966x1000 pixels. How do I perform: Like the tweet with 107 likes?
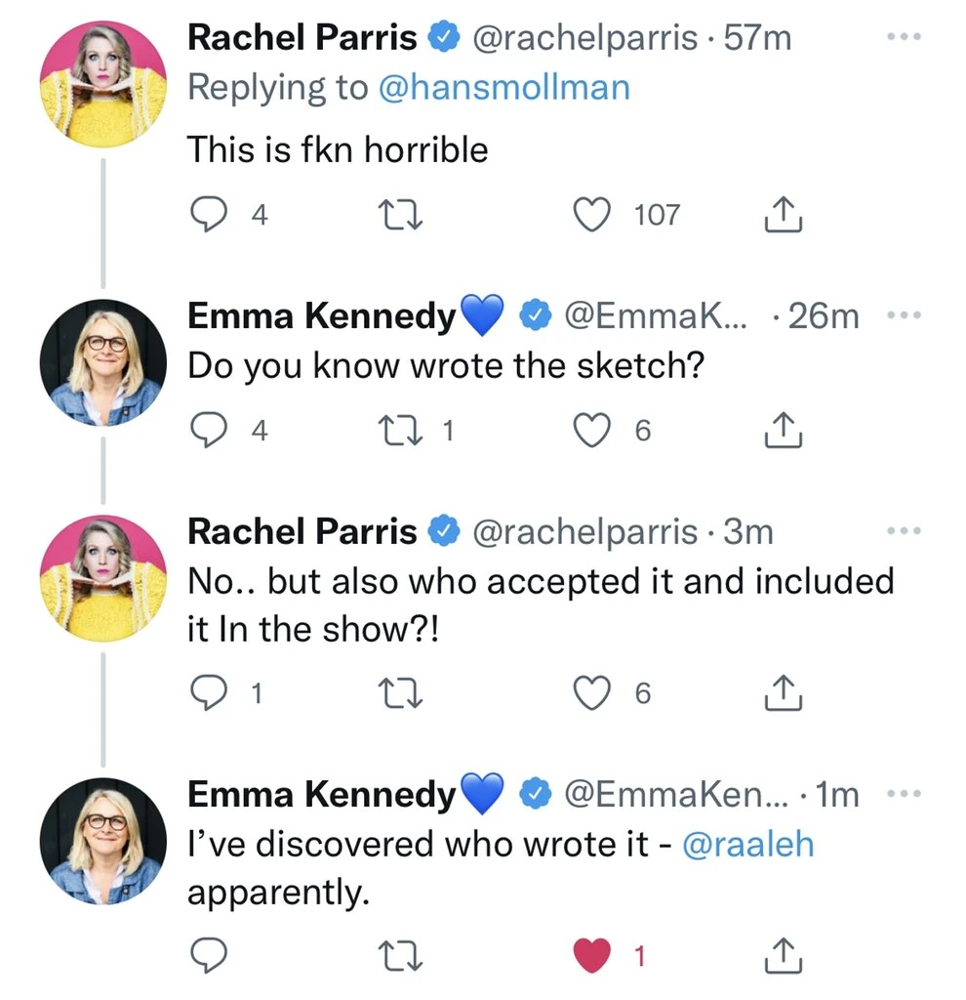[591, 214]
